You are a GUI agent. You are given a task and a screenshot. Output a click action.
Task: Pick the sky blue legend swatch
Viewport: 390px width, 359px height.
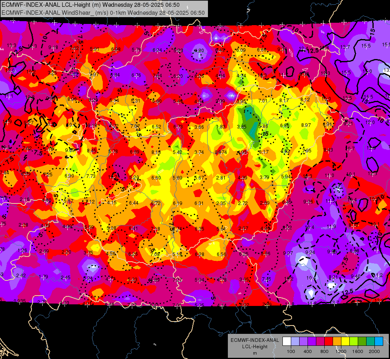(379, 341)
